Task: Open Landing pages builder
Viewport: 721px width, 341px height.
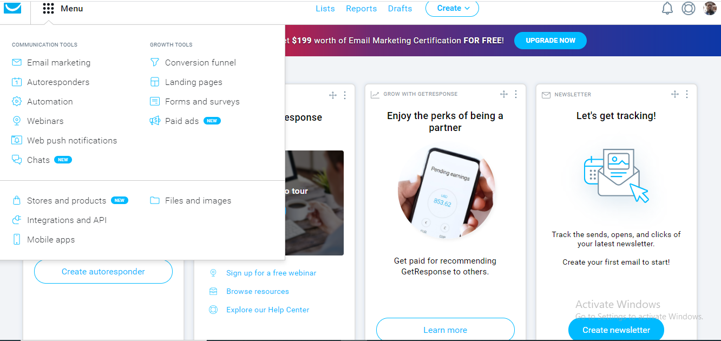Action: [x=193, y=82]
